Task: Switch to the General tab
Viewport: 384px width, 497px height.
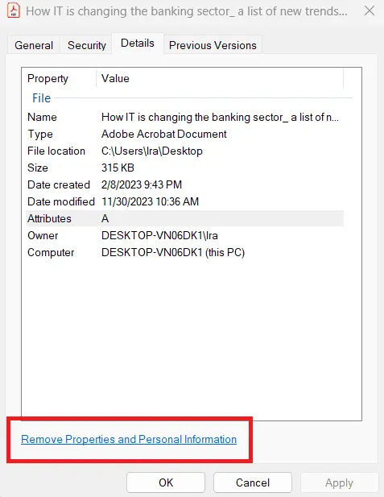Action: [34, 45]
